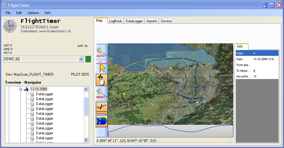This screenshot has height=148, width=284.
Task: Activate the MANU manual zoom tool
Action: pos(102,94)
